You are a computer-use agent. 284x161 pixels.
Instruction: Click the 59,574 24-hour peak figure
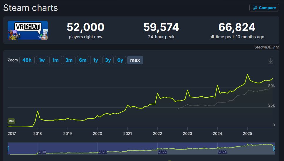[161, 27]
